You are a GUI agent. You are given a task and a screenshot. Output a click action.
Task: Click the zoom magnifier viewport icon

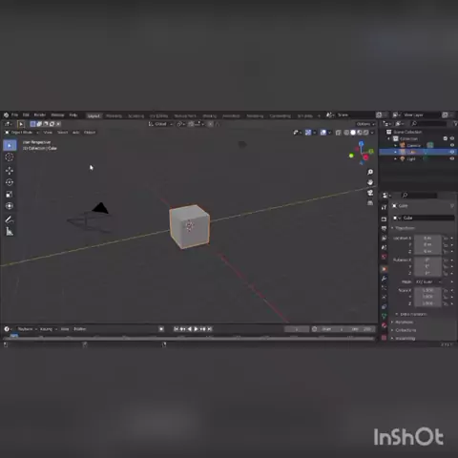[370, 172]
